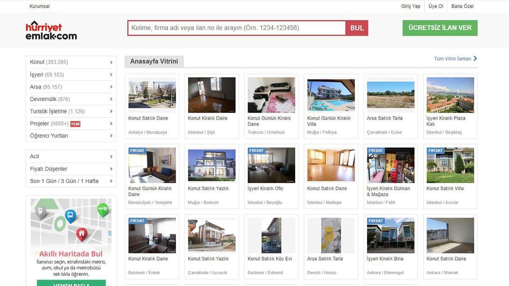Click FIRSAT badge on Mersin Yenişehir listing
This screenshot has width=509, height=286.
[x=137, y=150]
